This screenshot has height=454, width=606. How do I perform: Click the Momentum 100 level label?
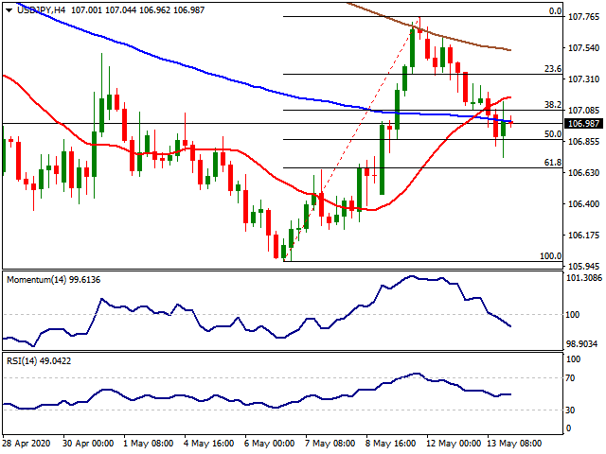572,315
